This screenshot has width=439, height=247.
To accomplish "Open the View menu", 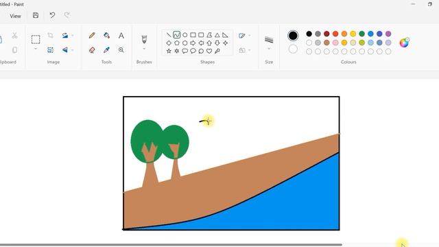I will tap(15, 16).
